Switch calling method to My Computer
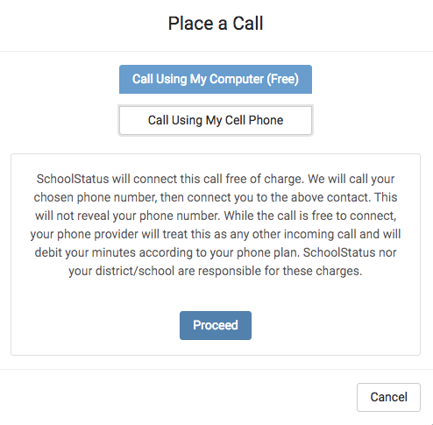Image resolution: width=433 pixels, height=425 pixels. pyautogui.click(x=216, y=79)
